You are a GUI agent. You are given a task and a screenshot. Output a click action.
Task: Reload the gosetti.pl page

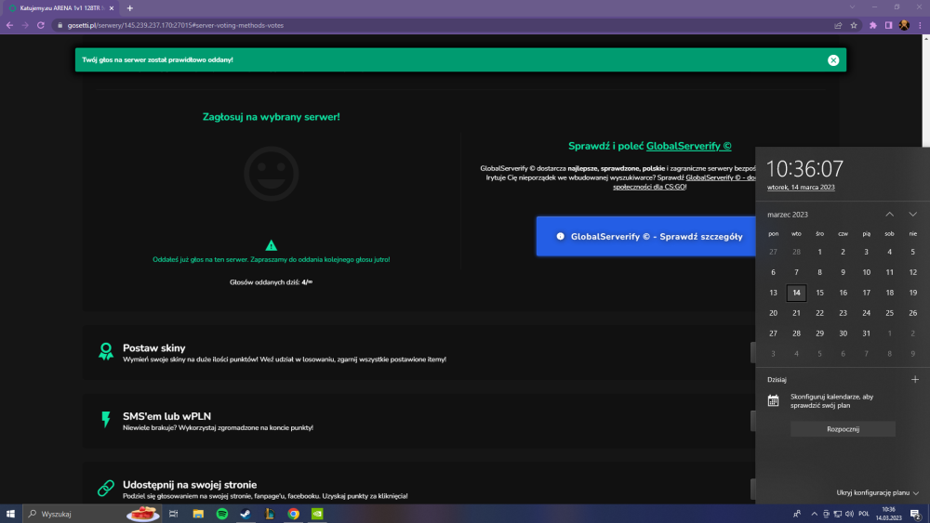coord(40,25)
